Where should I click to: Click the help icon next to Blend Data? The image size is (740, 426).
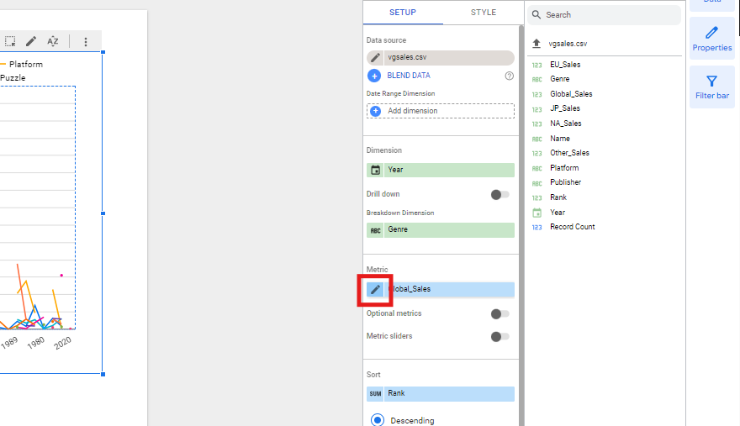pos(509,76)
